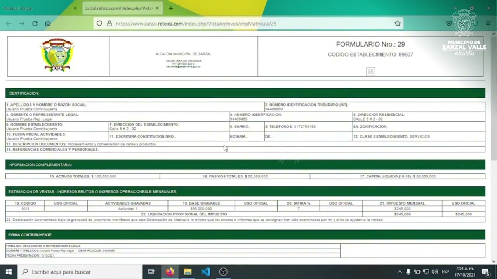Open Visual Studio Code from taskbar

tap(205, 272)
